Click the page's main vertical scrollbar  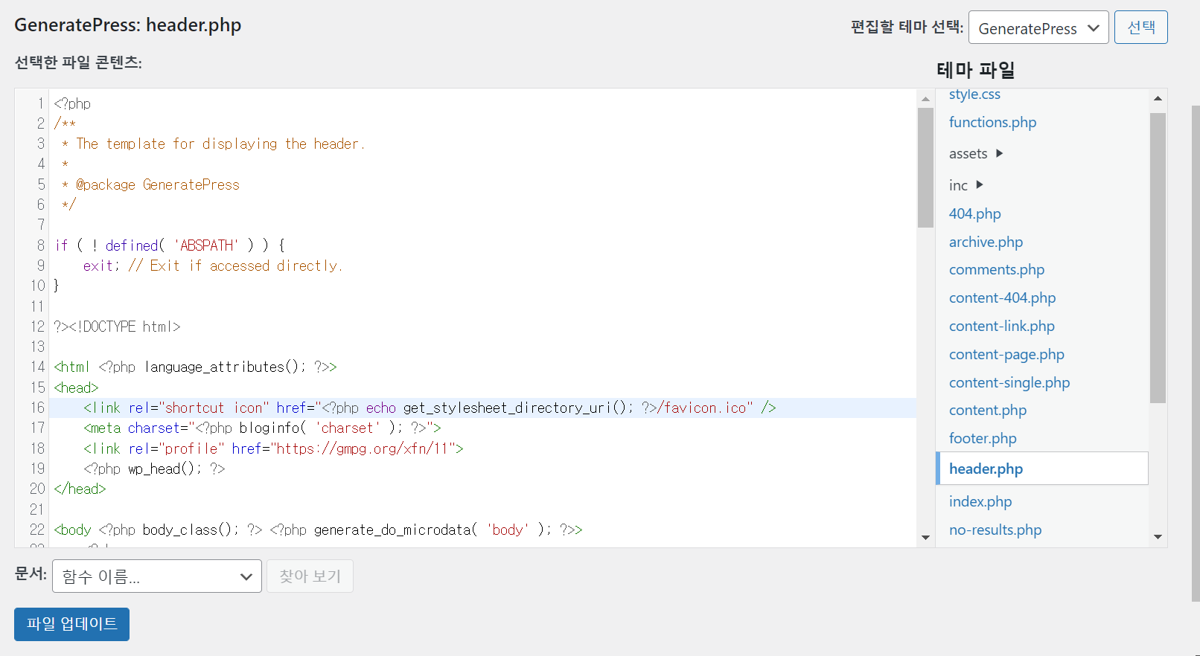pyautogui.click(x=1196, y=353)
